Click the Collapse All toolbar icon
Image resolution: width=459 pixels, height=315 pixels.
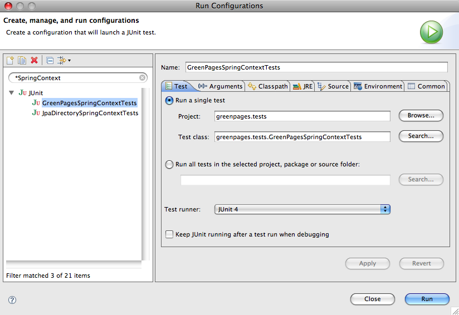click(x=50, y=60)
